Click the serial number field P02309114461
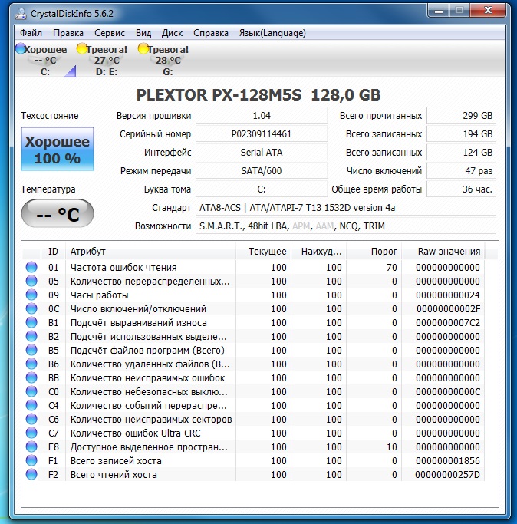 [x=261, y=134]
